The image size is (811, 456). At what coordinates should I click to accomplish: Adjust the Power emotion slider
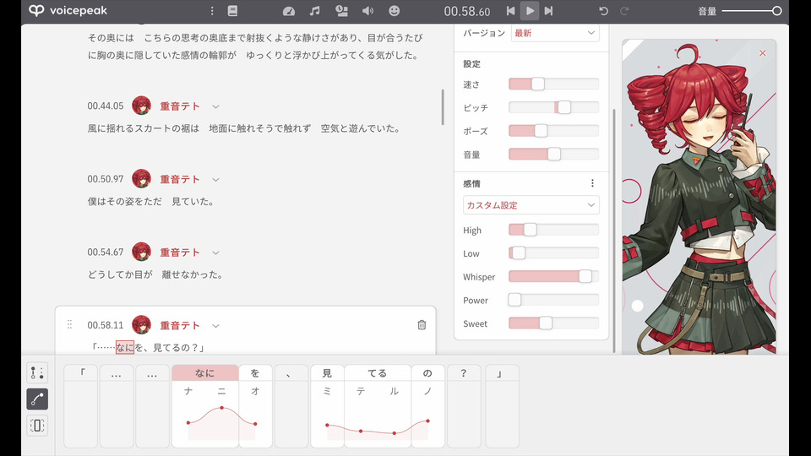click(553, 300)
